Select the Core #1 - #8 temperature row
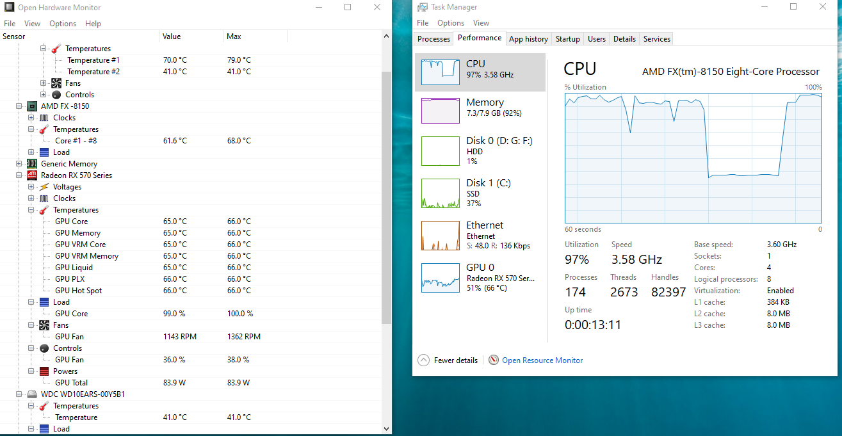The image size is (842, 436). tap(191, 141)
